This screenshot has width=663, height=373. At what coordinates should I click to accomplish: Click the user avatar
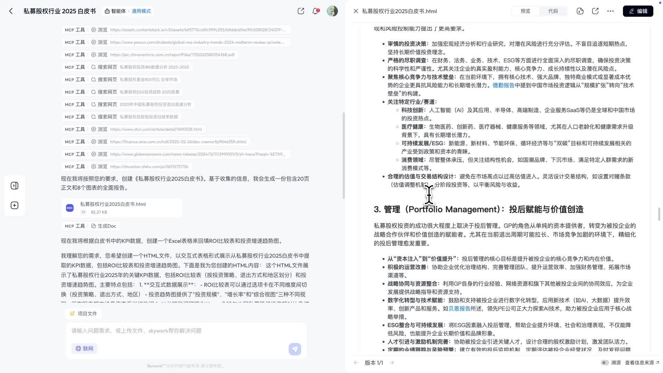pos(332,11)
